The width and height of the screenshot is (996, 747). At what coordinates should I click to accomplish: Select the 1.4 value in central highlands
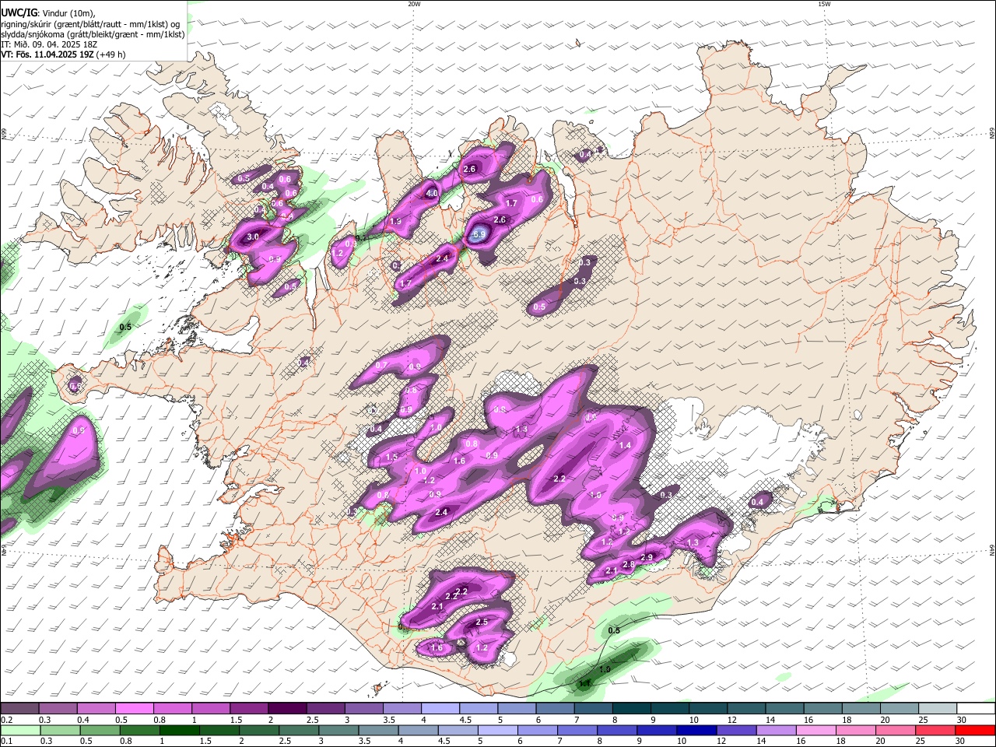pyautogui.click(x=625, y=445)
